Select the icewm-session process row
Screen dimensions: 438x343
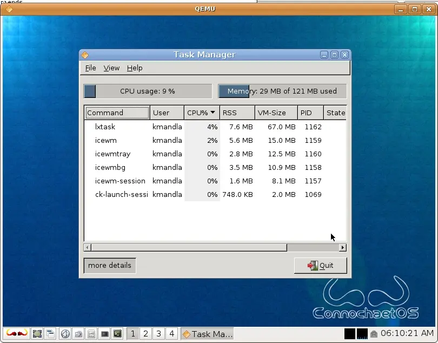(x=215, y=181)
